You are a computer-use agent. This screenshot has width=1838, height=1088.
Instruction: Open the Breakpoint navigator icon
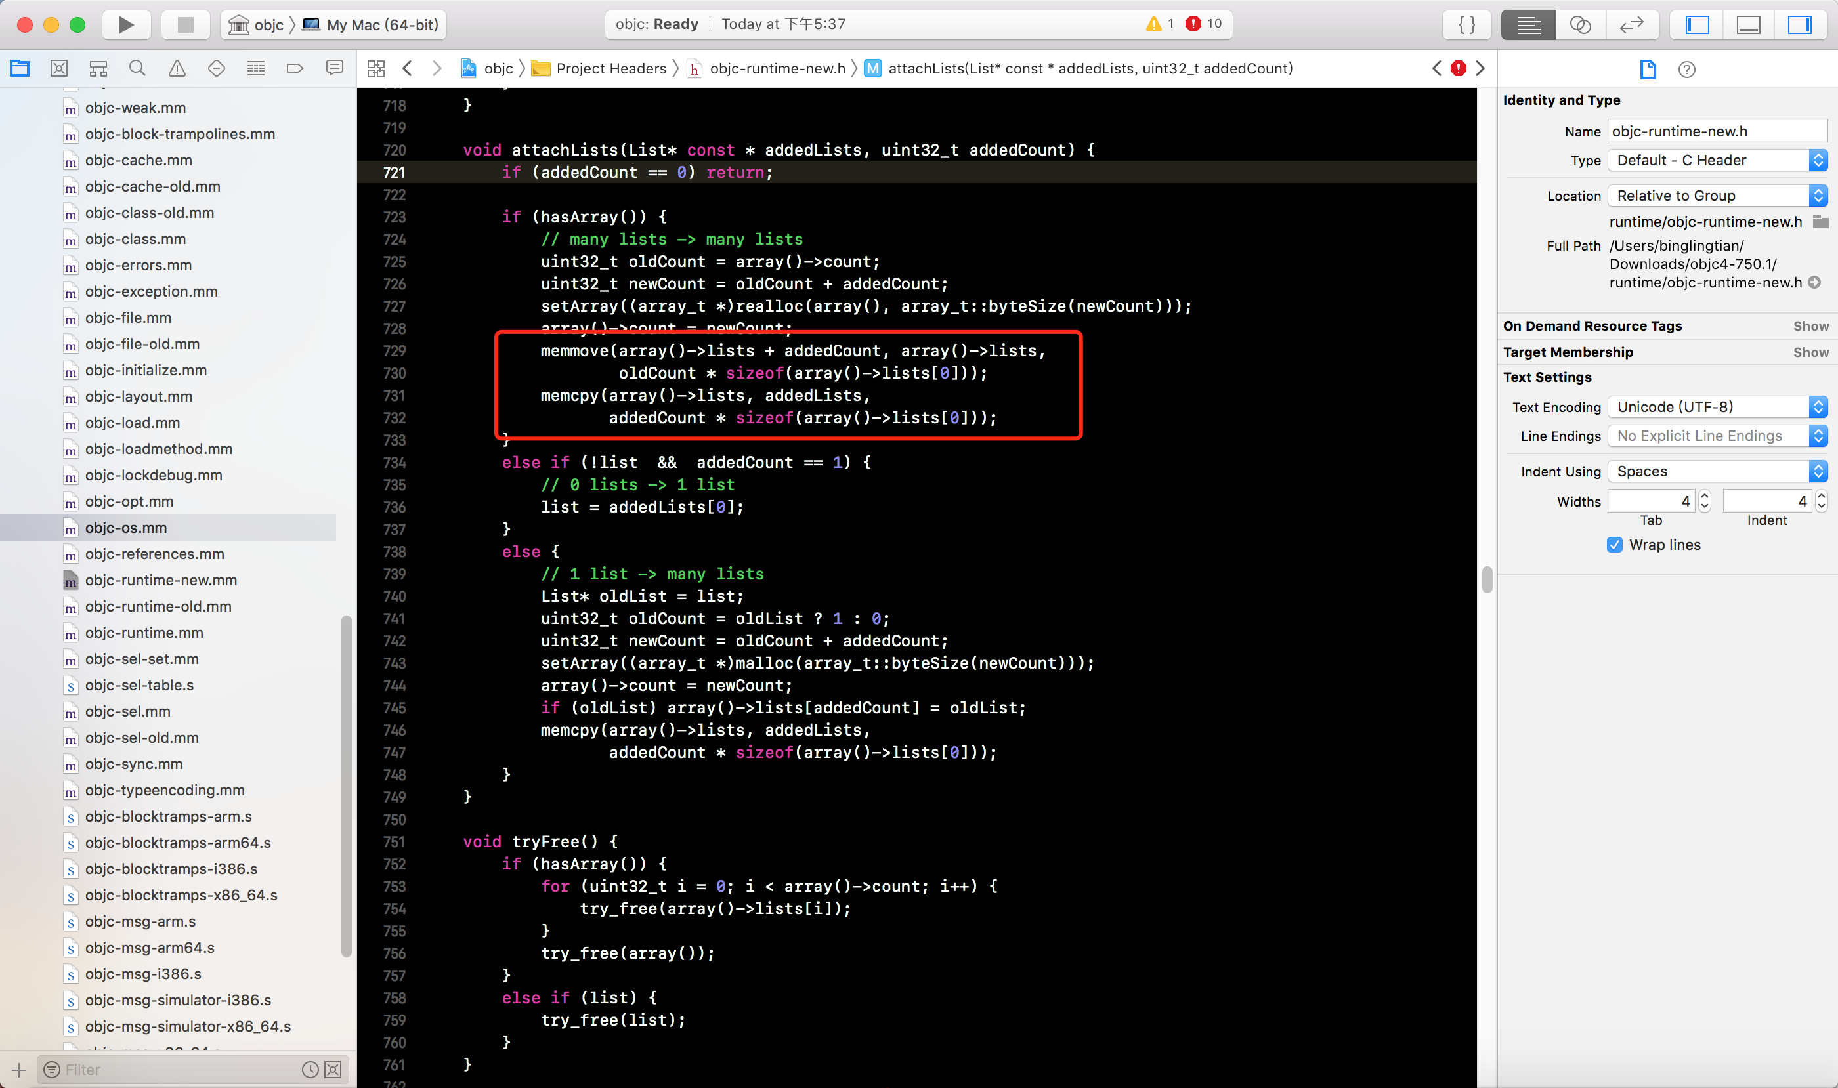tap(295, 69)
